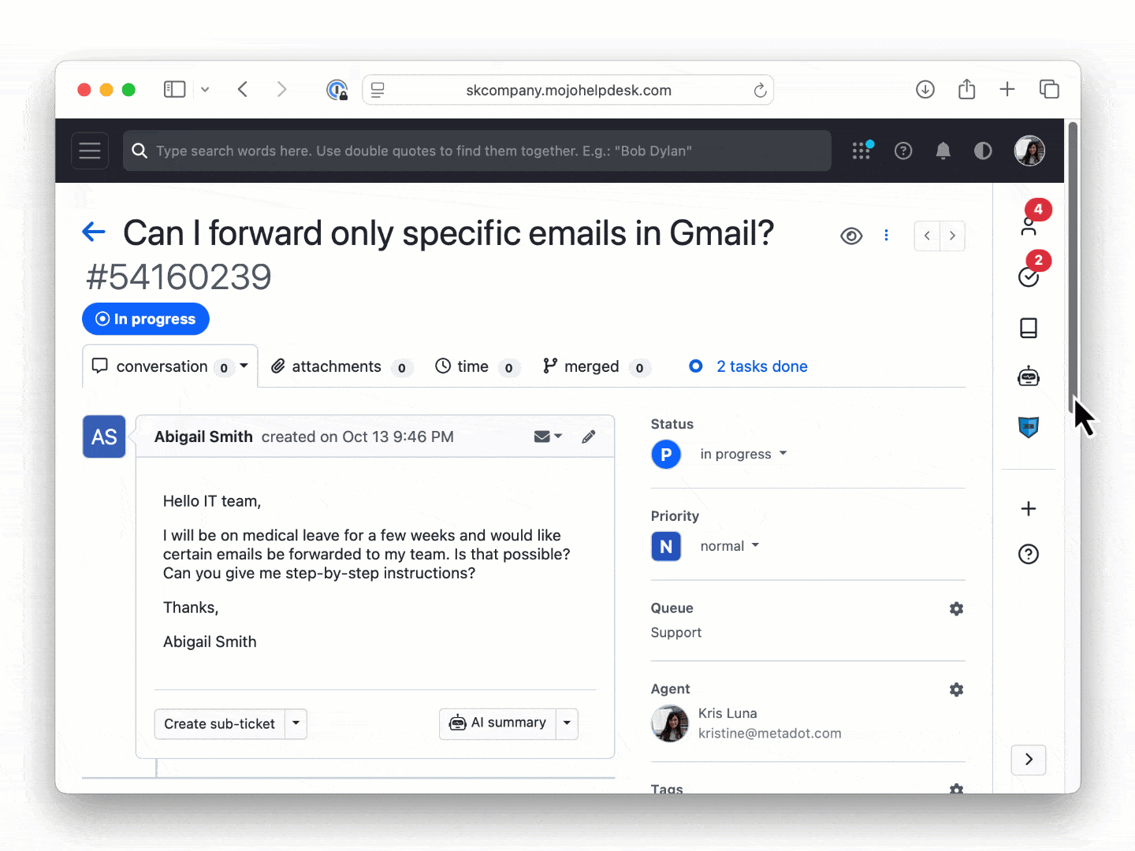1135x851 pixels.
Task: Open Queue settings gear
Action: 956,609
